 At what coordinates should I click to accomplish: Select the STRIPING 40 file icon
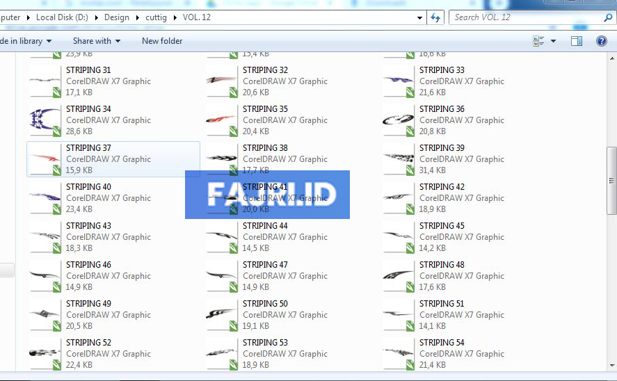coord(45,198)
